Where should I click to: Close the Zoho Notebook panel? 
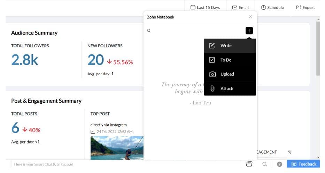click(250, 17)
